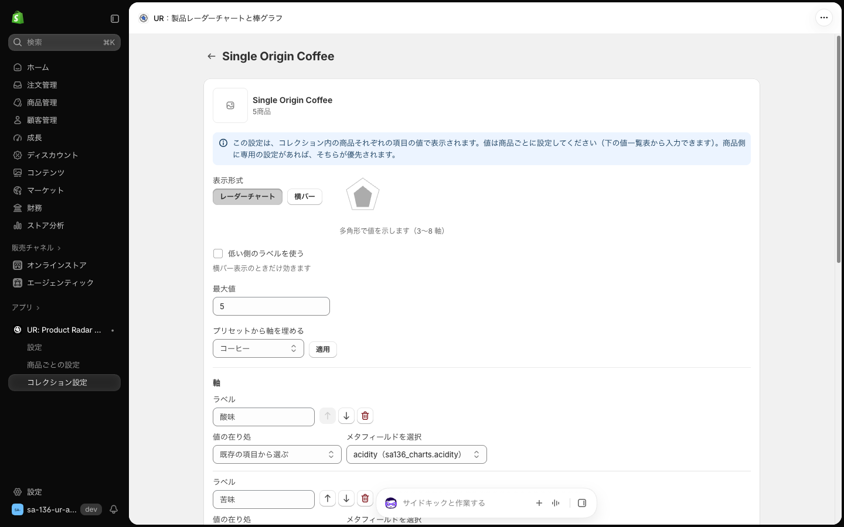Click the 酸味 label field
Viewport: 844px width, 527px height.
point(264,417)
